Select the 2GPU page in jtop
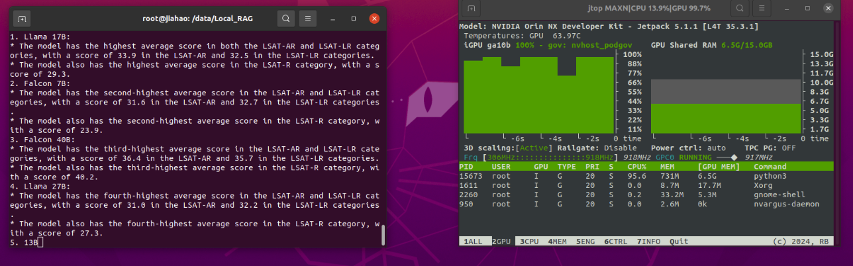The image size is (853, 266). tap(502, 242)
